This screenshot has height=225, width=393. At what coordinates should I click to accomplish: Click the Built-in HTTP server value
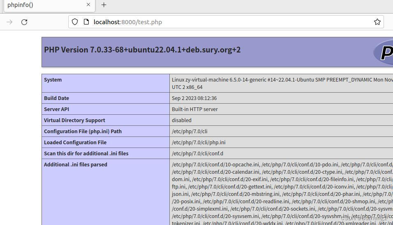pos(195,109)
